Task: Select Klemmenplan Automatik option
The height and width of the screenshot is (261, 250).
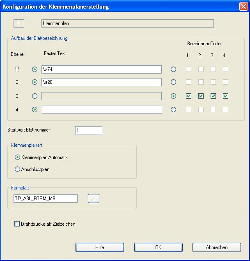Action: click(x=41, y=157)
